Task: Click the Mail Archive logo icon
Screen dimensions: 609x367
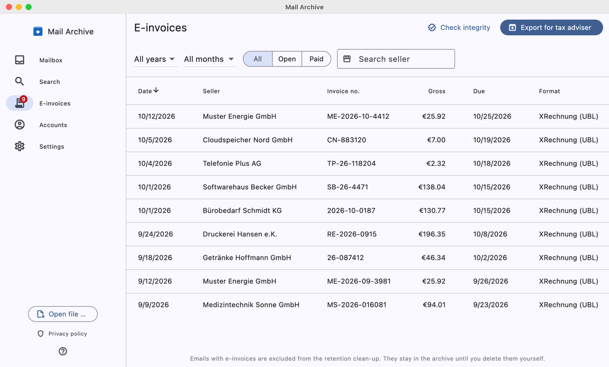Action: tap(38, 32)
